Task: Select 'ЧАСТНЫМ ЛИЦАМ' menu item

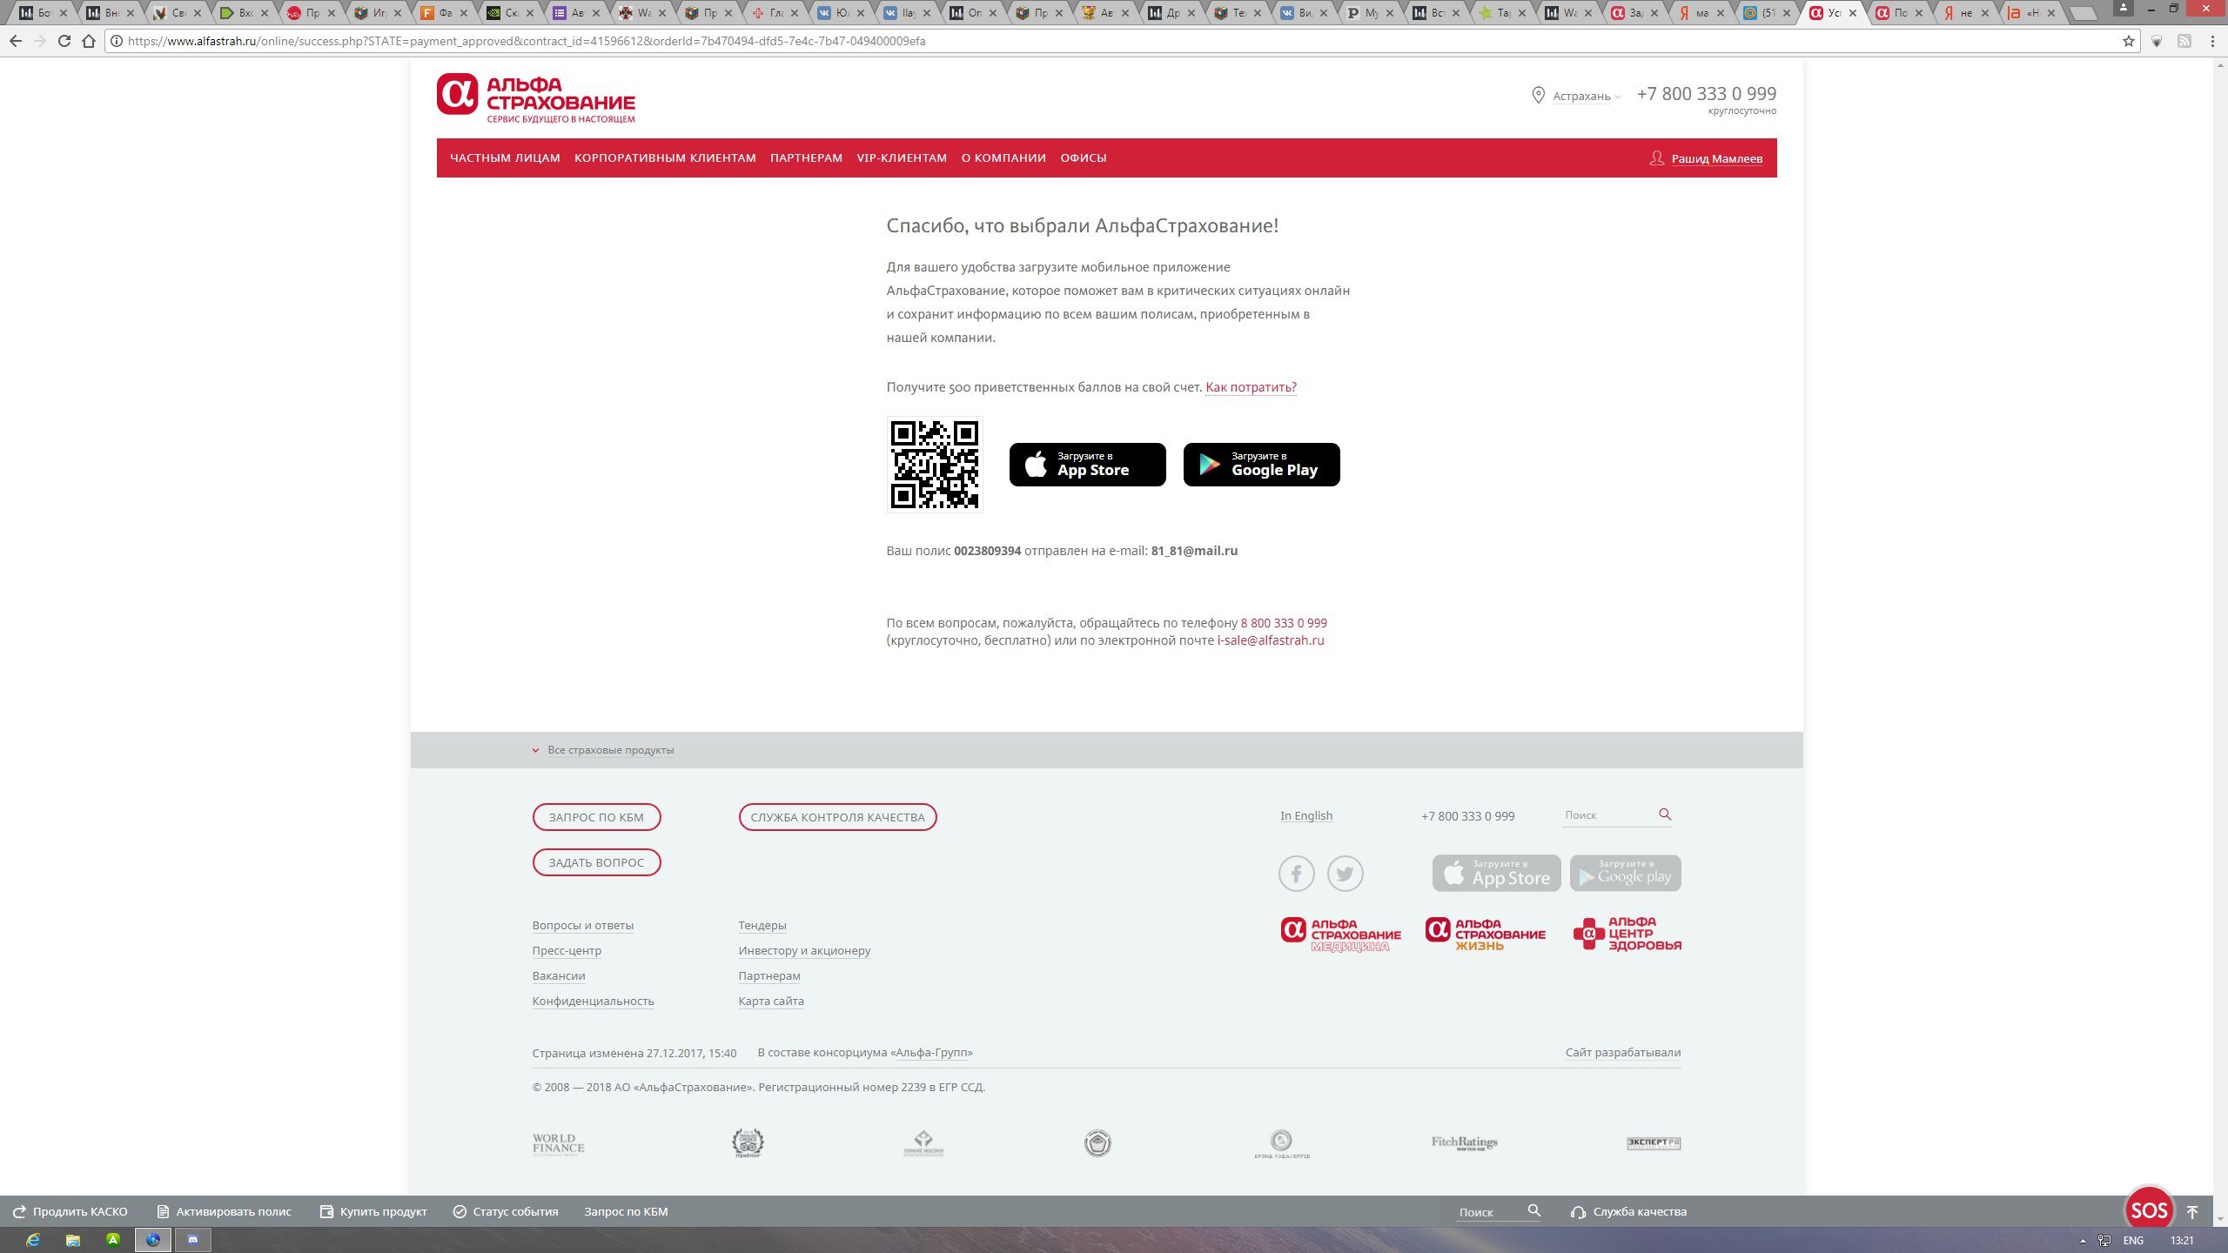Action: [505, 157]
